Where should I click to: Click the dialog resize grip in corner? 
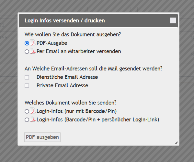[176, 143]
